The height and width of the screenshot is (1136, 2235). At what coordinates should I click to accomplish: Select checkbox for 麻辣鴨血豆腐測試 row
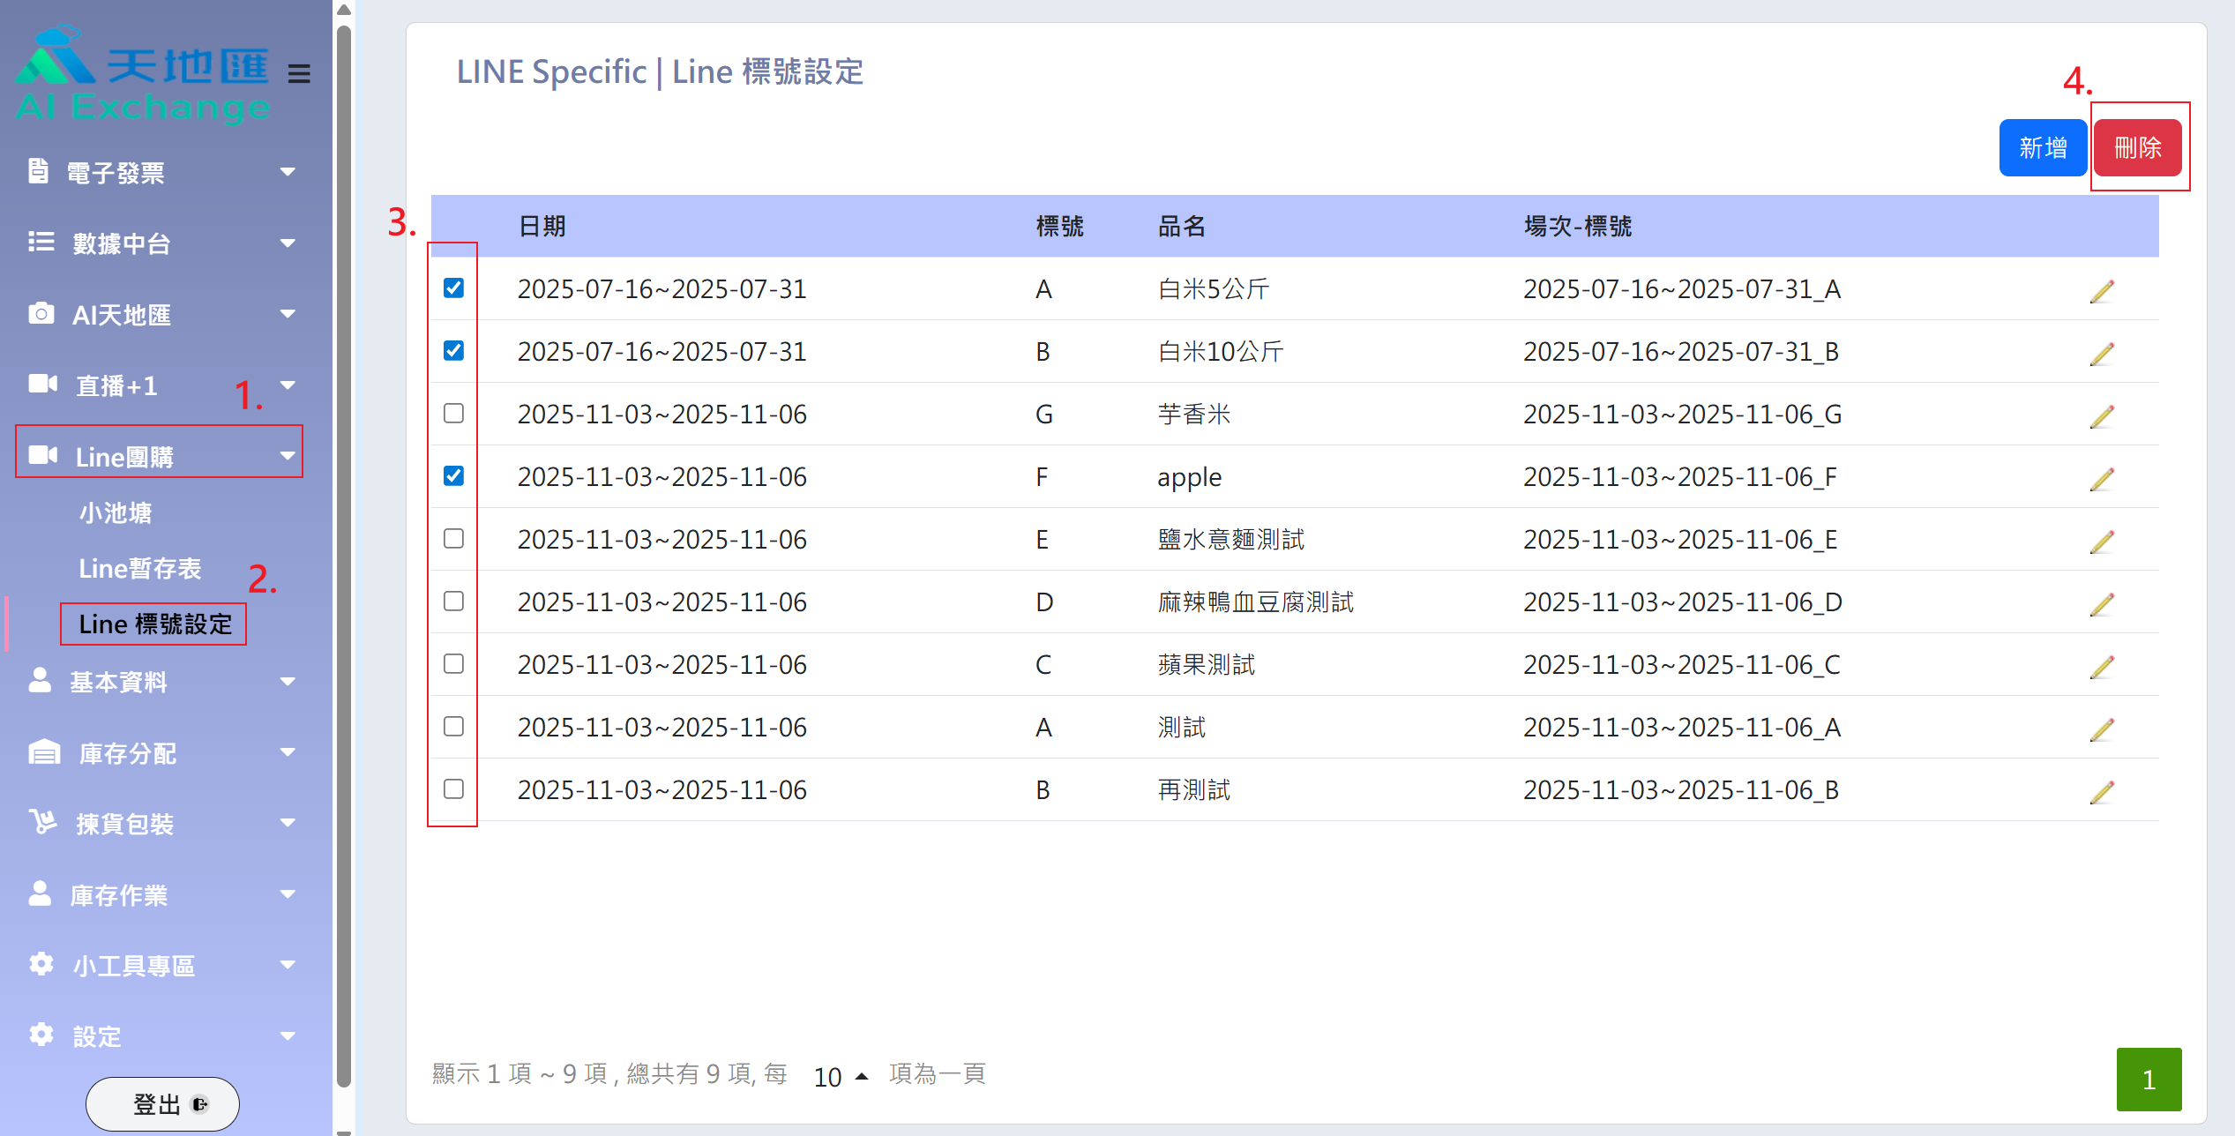453,602
